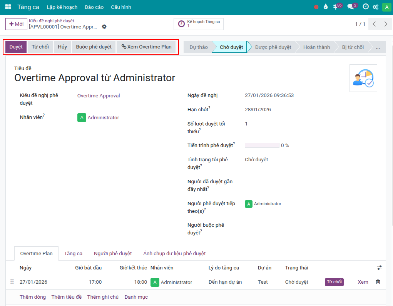This screenshot has height=306, width=393.
Task: Click the Tiến trình phê duyệt progress bar
Action: tap(262, 145)
